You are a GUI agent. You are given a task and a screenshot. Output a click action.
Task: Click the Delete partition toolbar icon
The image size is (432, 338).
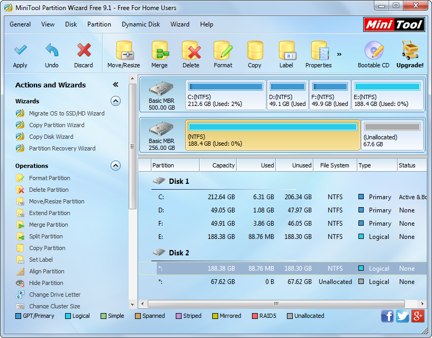coord(191,51)
